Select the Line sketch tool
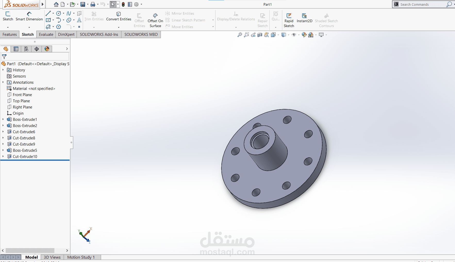Viewport: 455px width, 262px height. (48, 13)
